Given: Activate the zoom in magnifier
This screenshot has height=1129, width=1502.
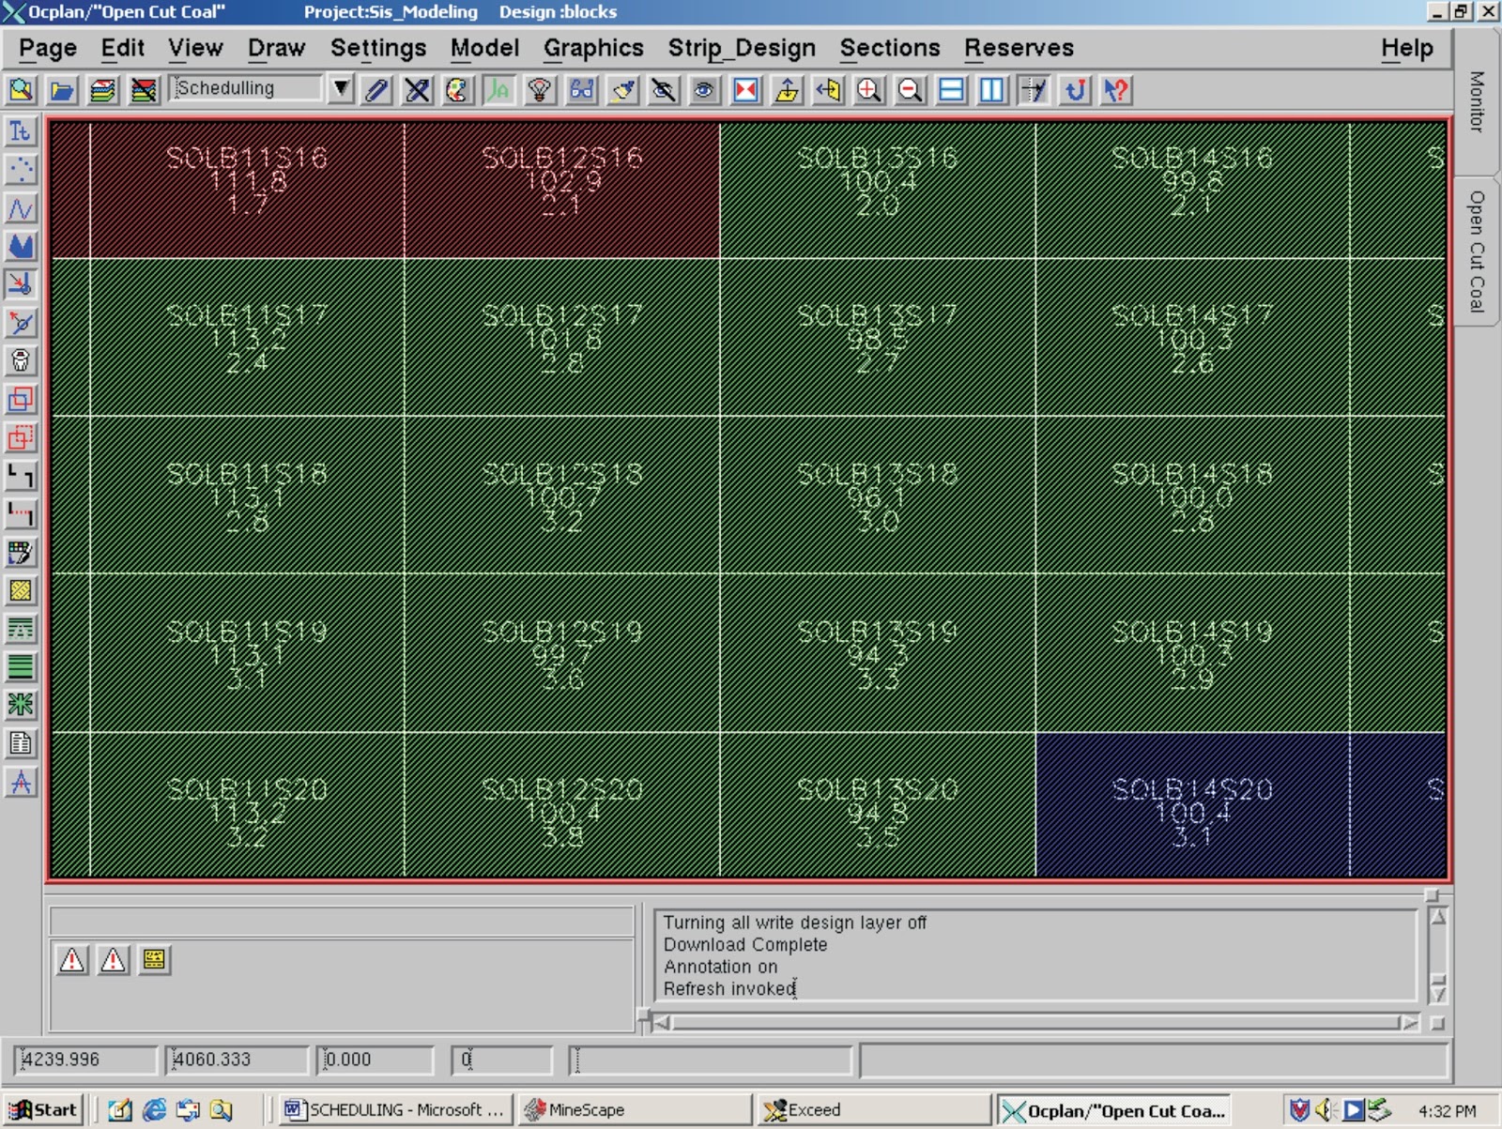Looking at the screenshot, I should [868, 90].
